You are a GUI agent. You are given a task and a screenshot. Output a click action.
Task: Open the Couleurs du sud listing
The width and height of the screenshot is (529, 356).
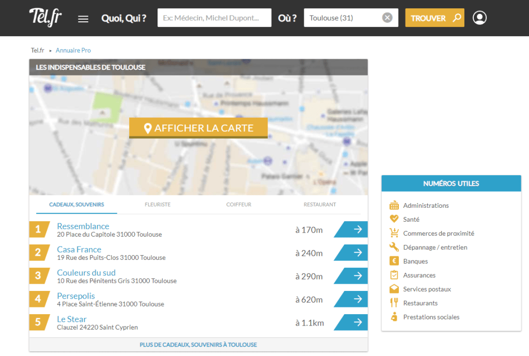(86, 273)
